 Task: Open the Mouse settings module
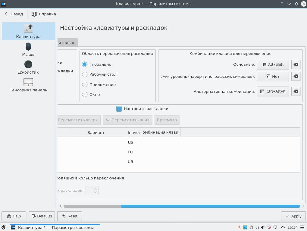28,49
